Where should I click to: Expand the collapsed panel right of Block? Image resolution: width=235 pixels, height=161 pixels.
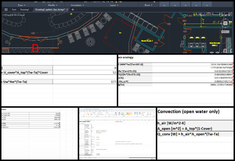click(164, 5)
